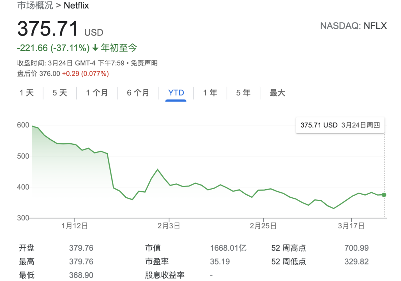Image resolution: width=401 pixels, height=281 pixels.
Task: Navigate back via 市场概况 breadcrumb link
Action: [x=36, y=5]
